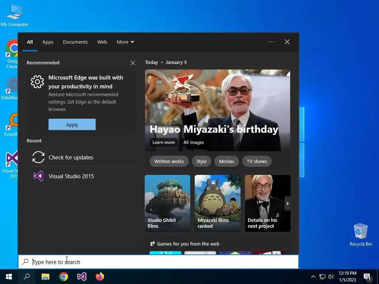Viewport: 379px width, 284px height.
Task: Click the Check for updates sync icon
Action: (x=38, y=157)
